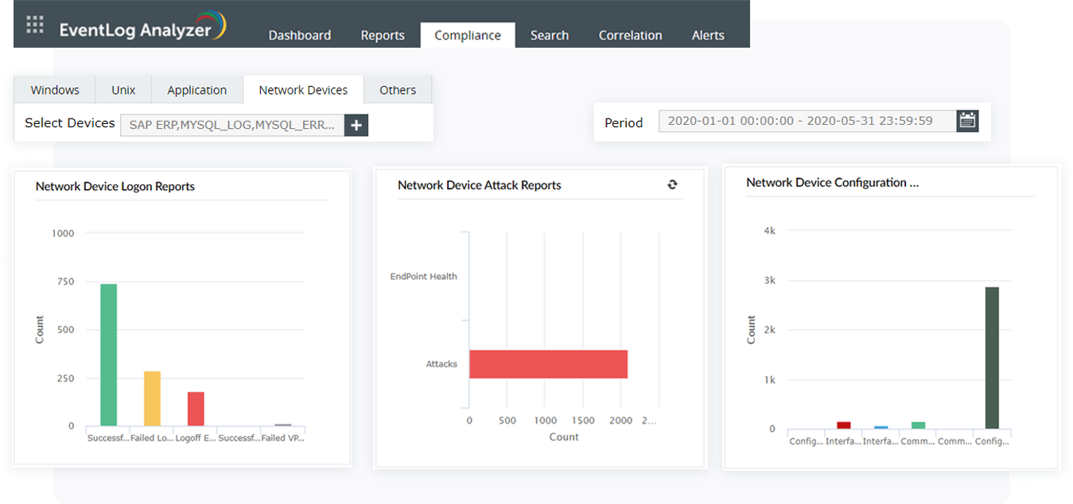Switch to the Dashboard tab
Viewport: 1073px width, 504px height.
point(299,35)
